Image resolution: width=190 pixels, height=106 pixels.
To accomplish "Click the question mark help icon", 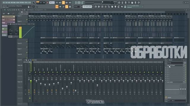I will point(129,3).
